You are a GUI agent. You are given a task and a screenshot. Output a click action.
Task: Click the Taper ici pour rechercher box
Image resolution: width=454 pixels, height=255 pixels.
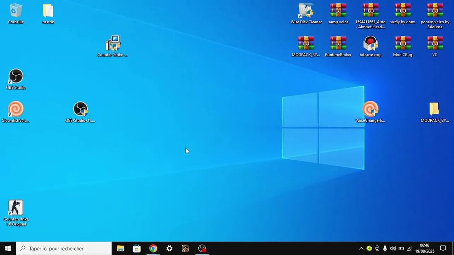pos(64,248)
